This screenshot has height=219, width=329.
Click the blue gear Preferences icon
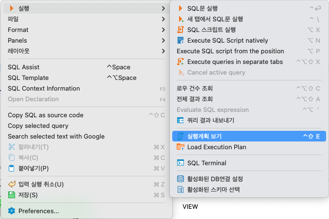tap(12, 211)
